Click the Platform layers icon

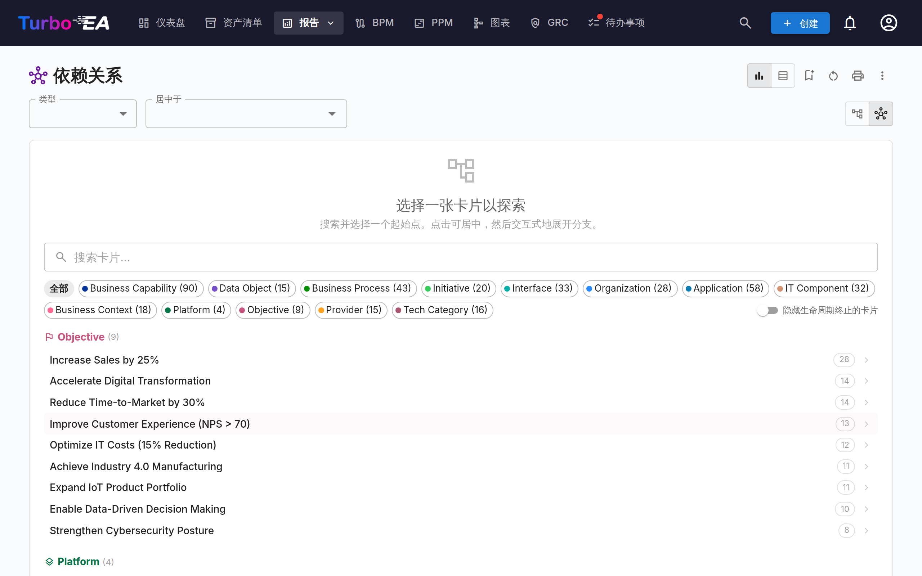pyautogui.click(x=49, y=562)
